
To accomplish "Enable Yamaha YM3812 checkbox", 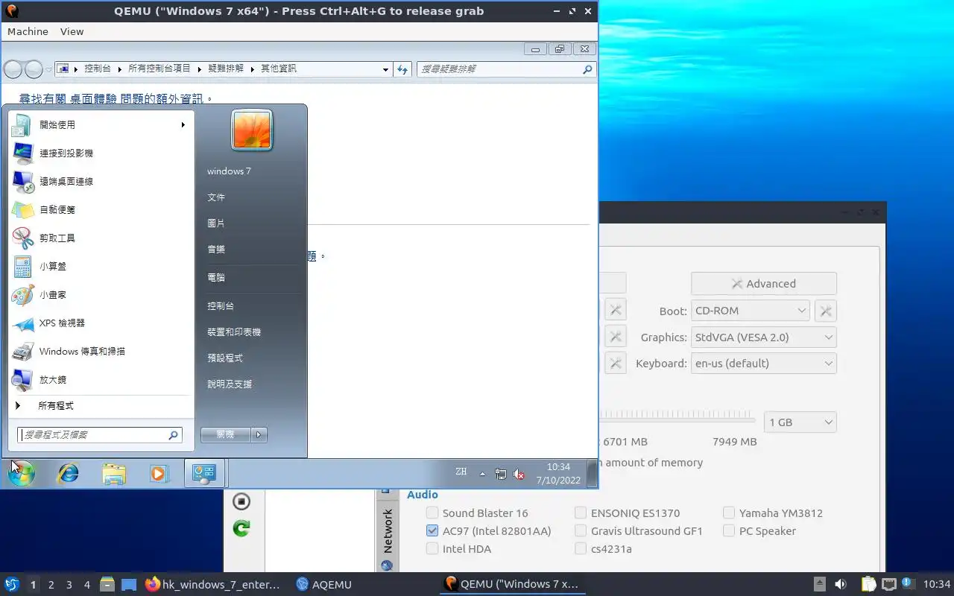I will coord(729,513).
